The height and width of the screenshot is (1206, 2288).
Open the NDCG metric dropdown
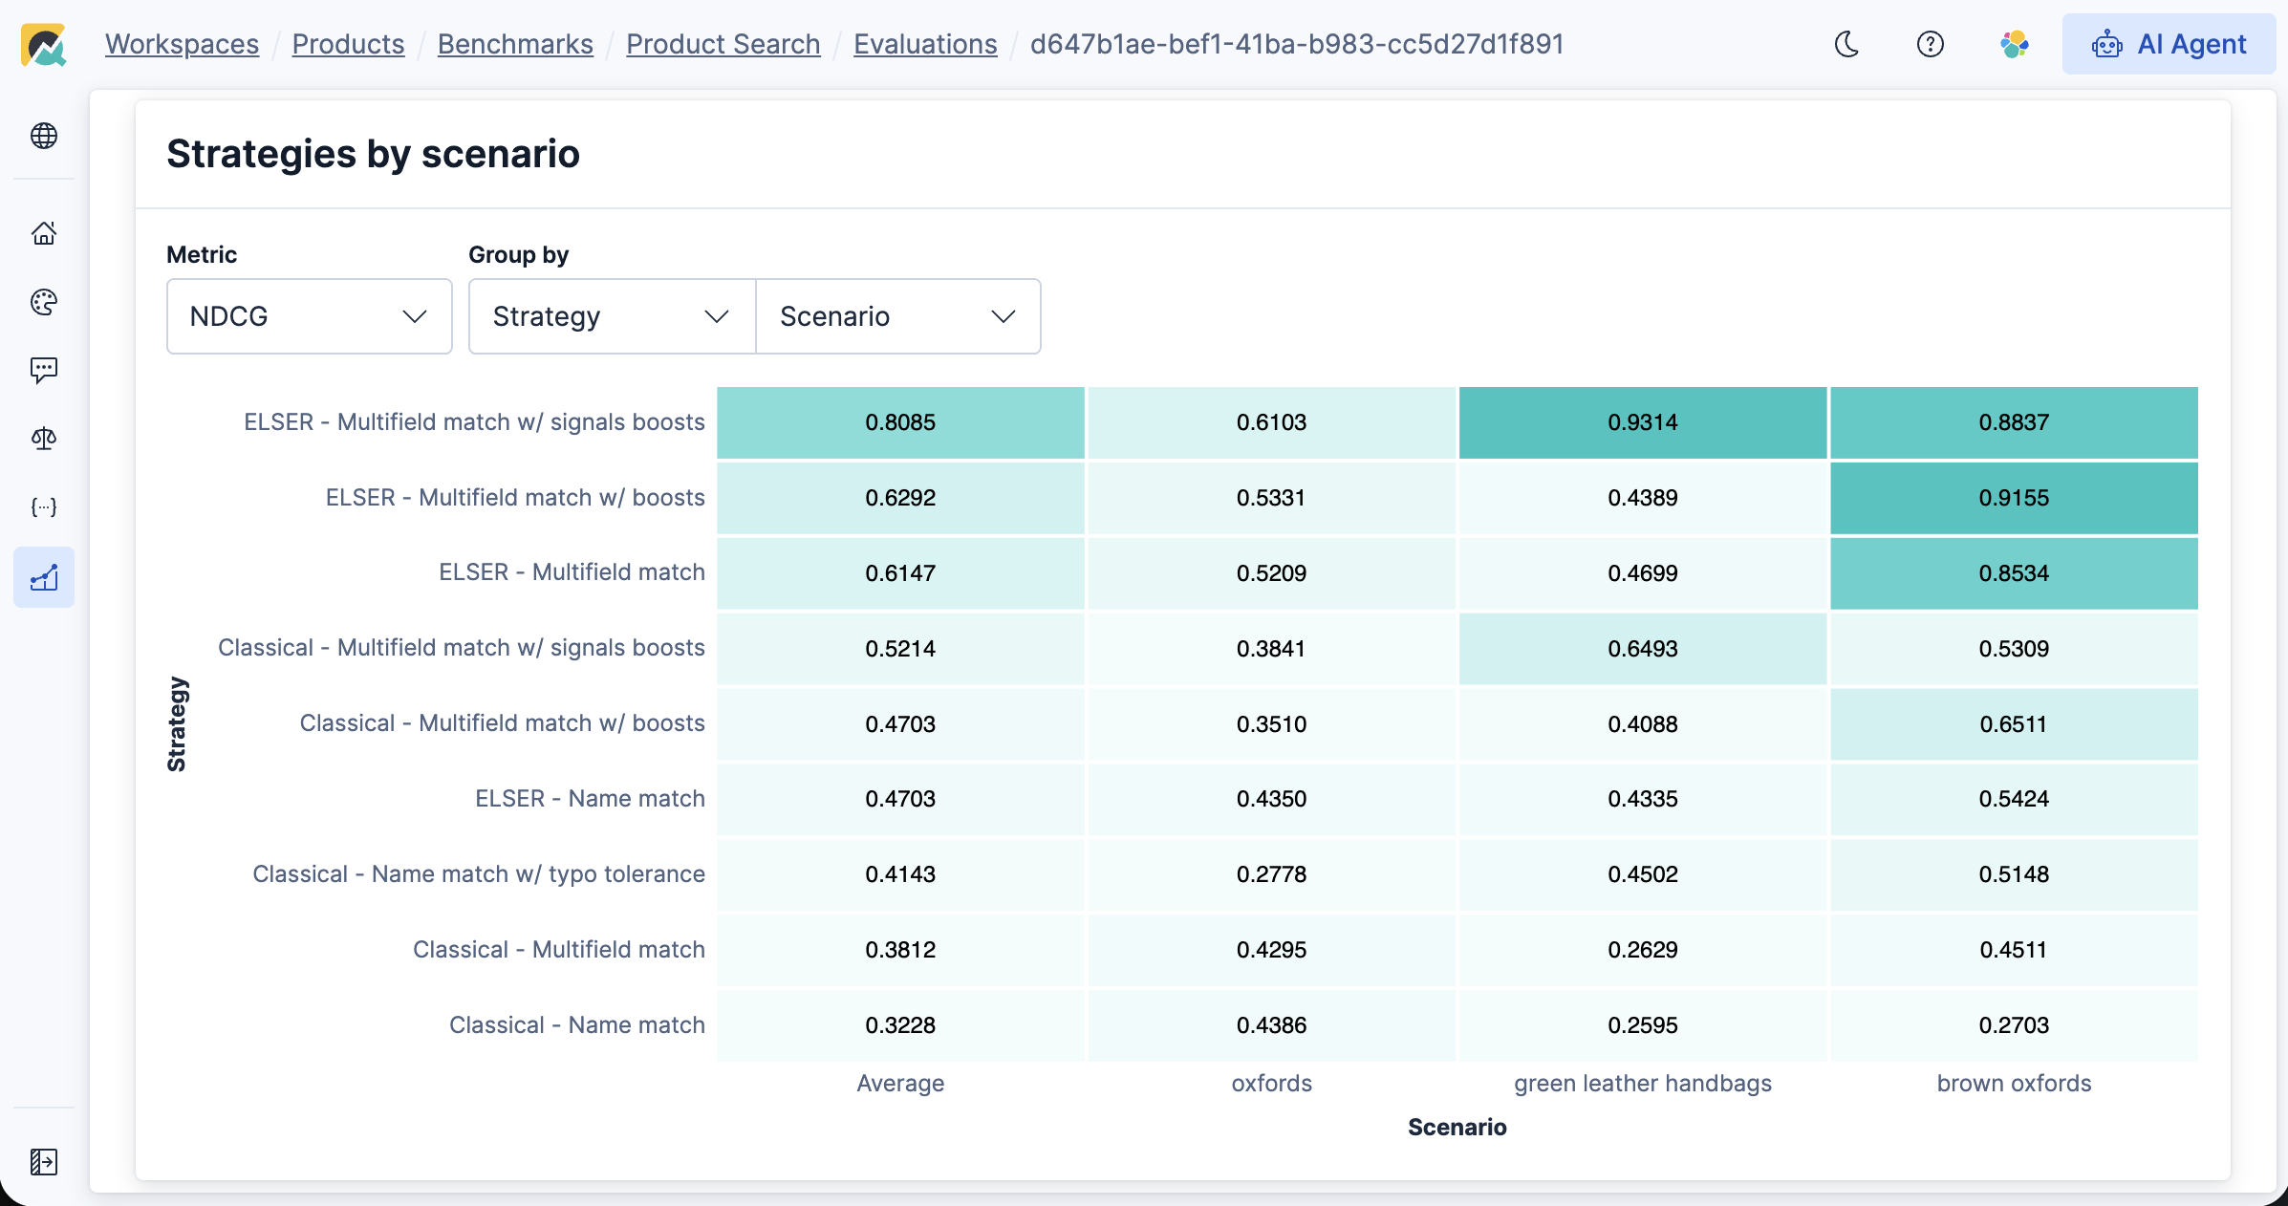pyautogui.click(x=309, y=316)
